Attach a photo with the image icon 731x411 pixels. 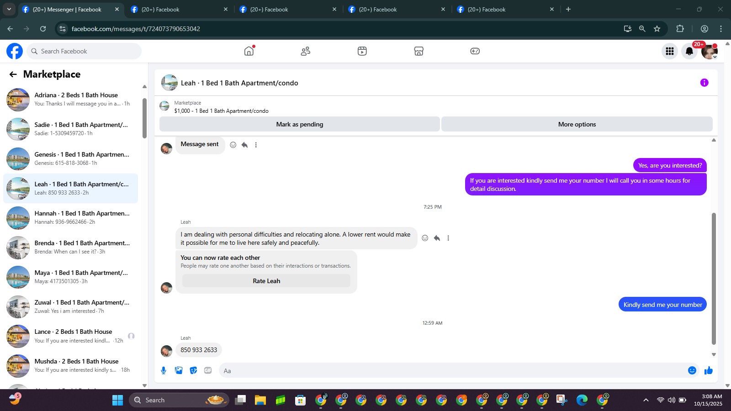coord(179,370)
